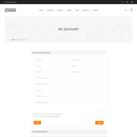Open the Privacy Policy link
This screenshot has width=137, height=137.
click(x=55, y=116)
